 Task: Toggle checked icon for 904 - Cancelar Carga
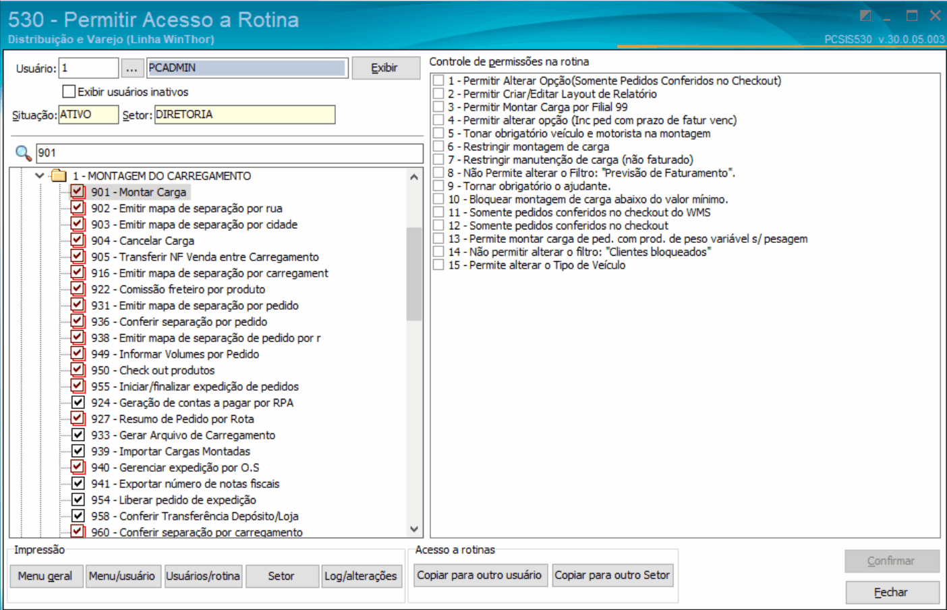coord(78,240)
